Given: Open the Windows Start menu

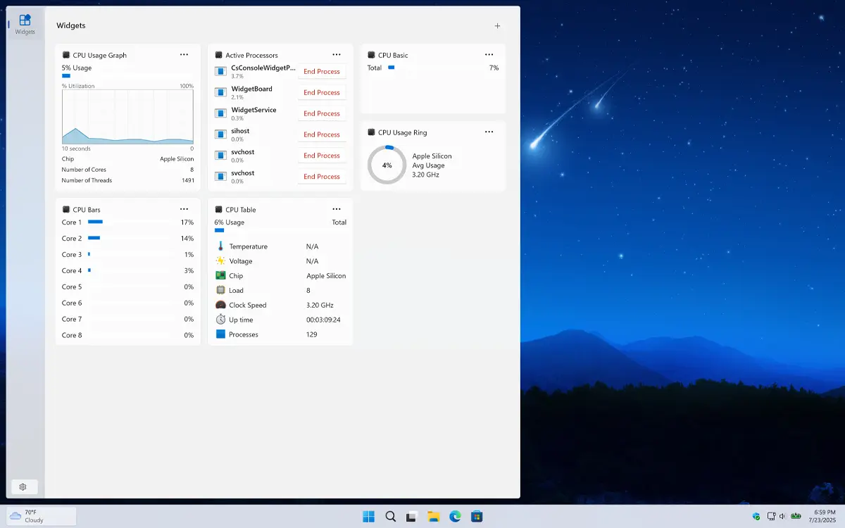Looking at the screenshot, I should pos(368,517).
